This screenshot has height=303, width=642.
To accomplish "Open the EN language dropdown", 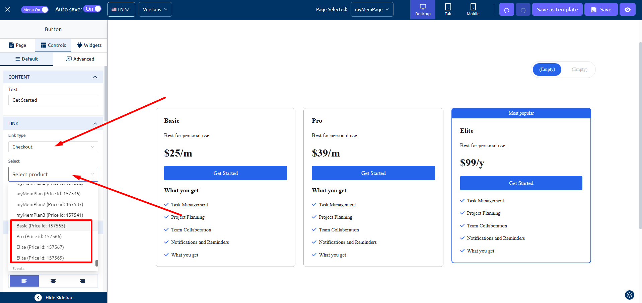I will tap(121, 9).
